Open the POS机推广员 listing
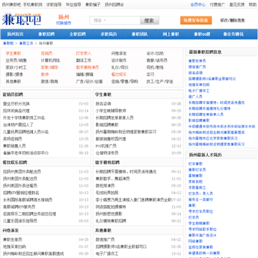The width and height of the screenshot is (258, 258). pyautogui.click(x=106, y=145)
